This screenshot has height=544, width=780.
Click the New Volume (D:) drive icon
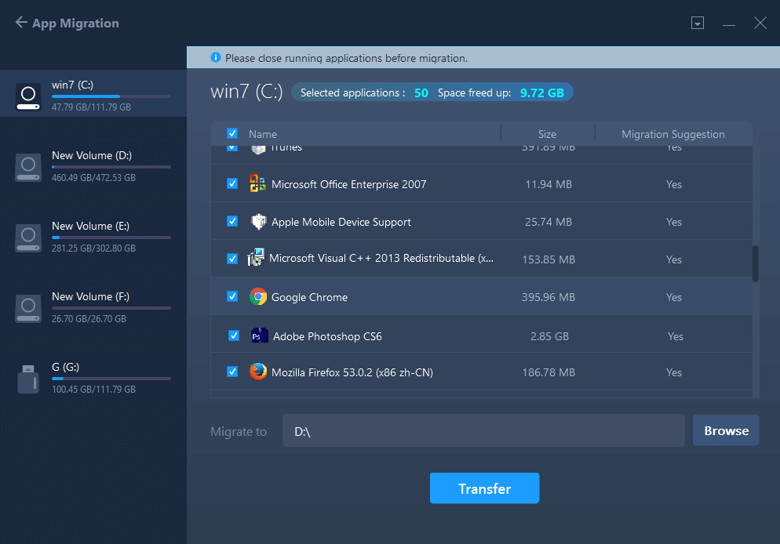[28, 167]
